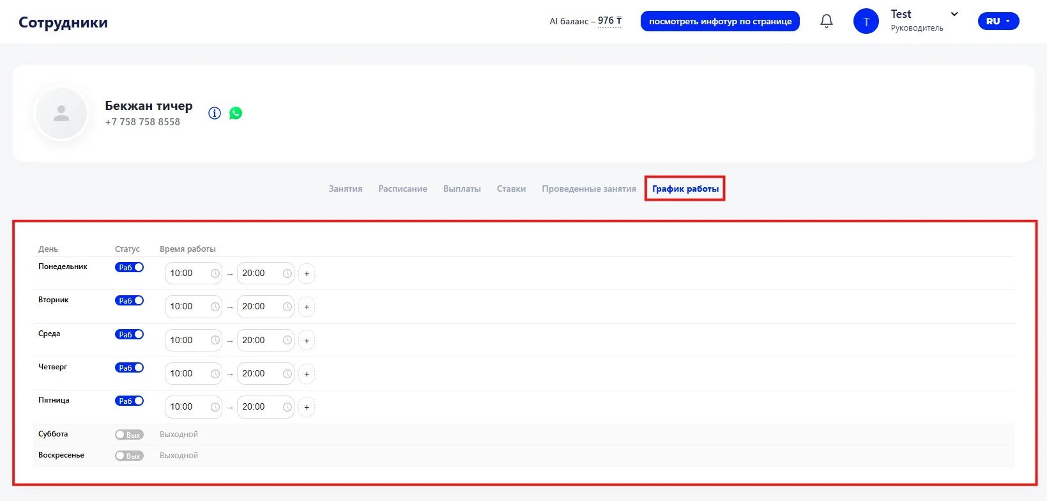1047x501 pixels.
Task: Select the График работы tab
Action: point(685,189)
